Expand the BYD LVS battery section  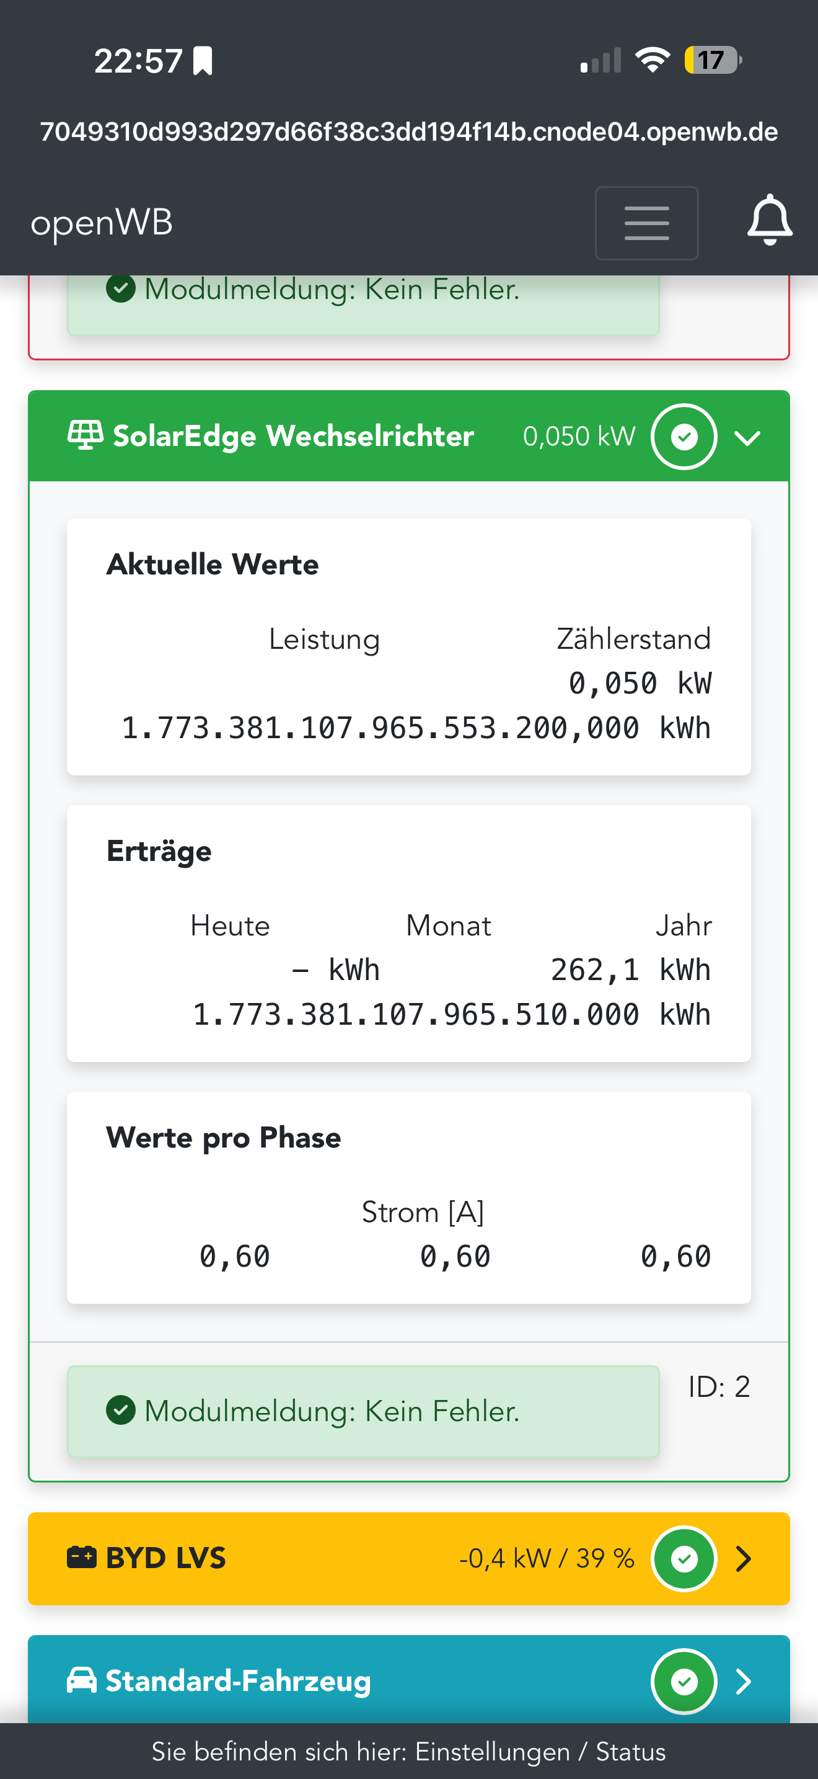click(x=744, y=1559)
